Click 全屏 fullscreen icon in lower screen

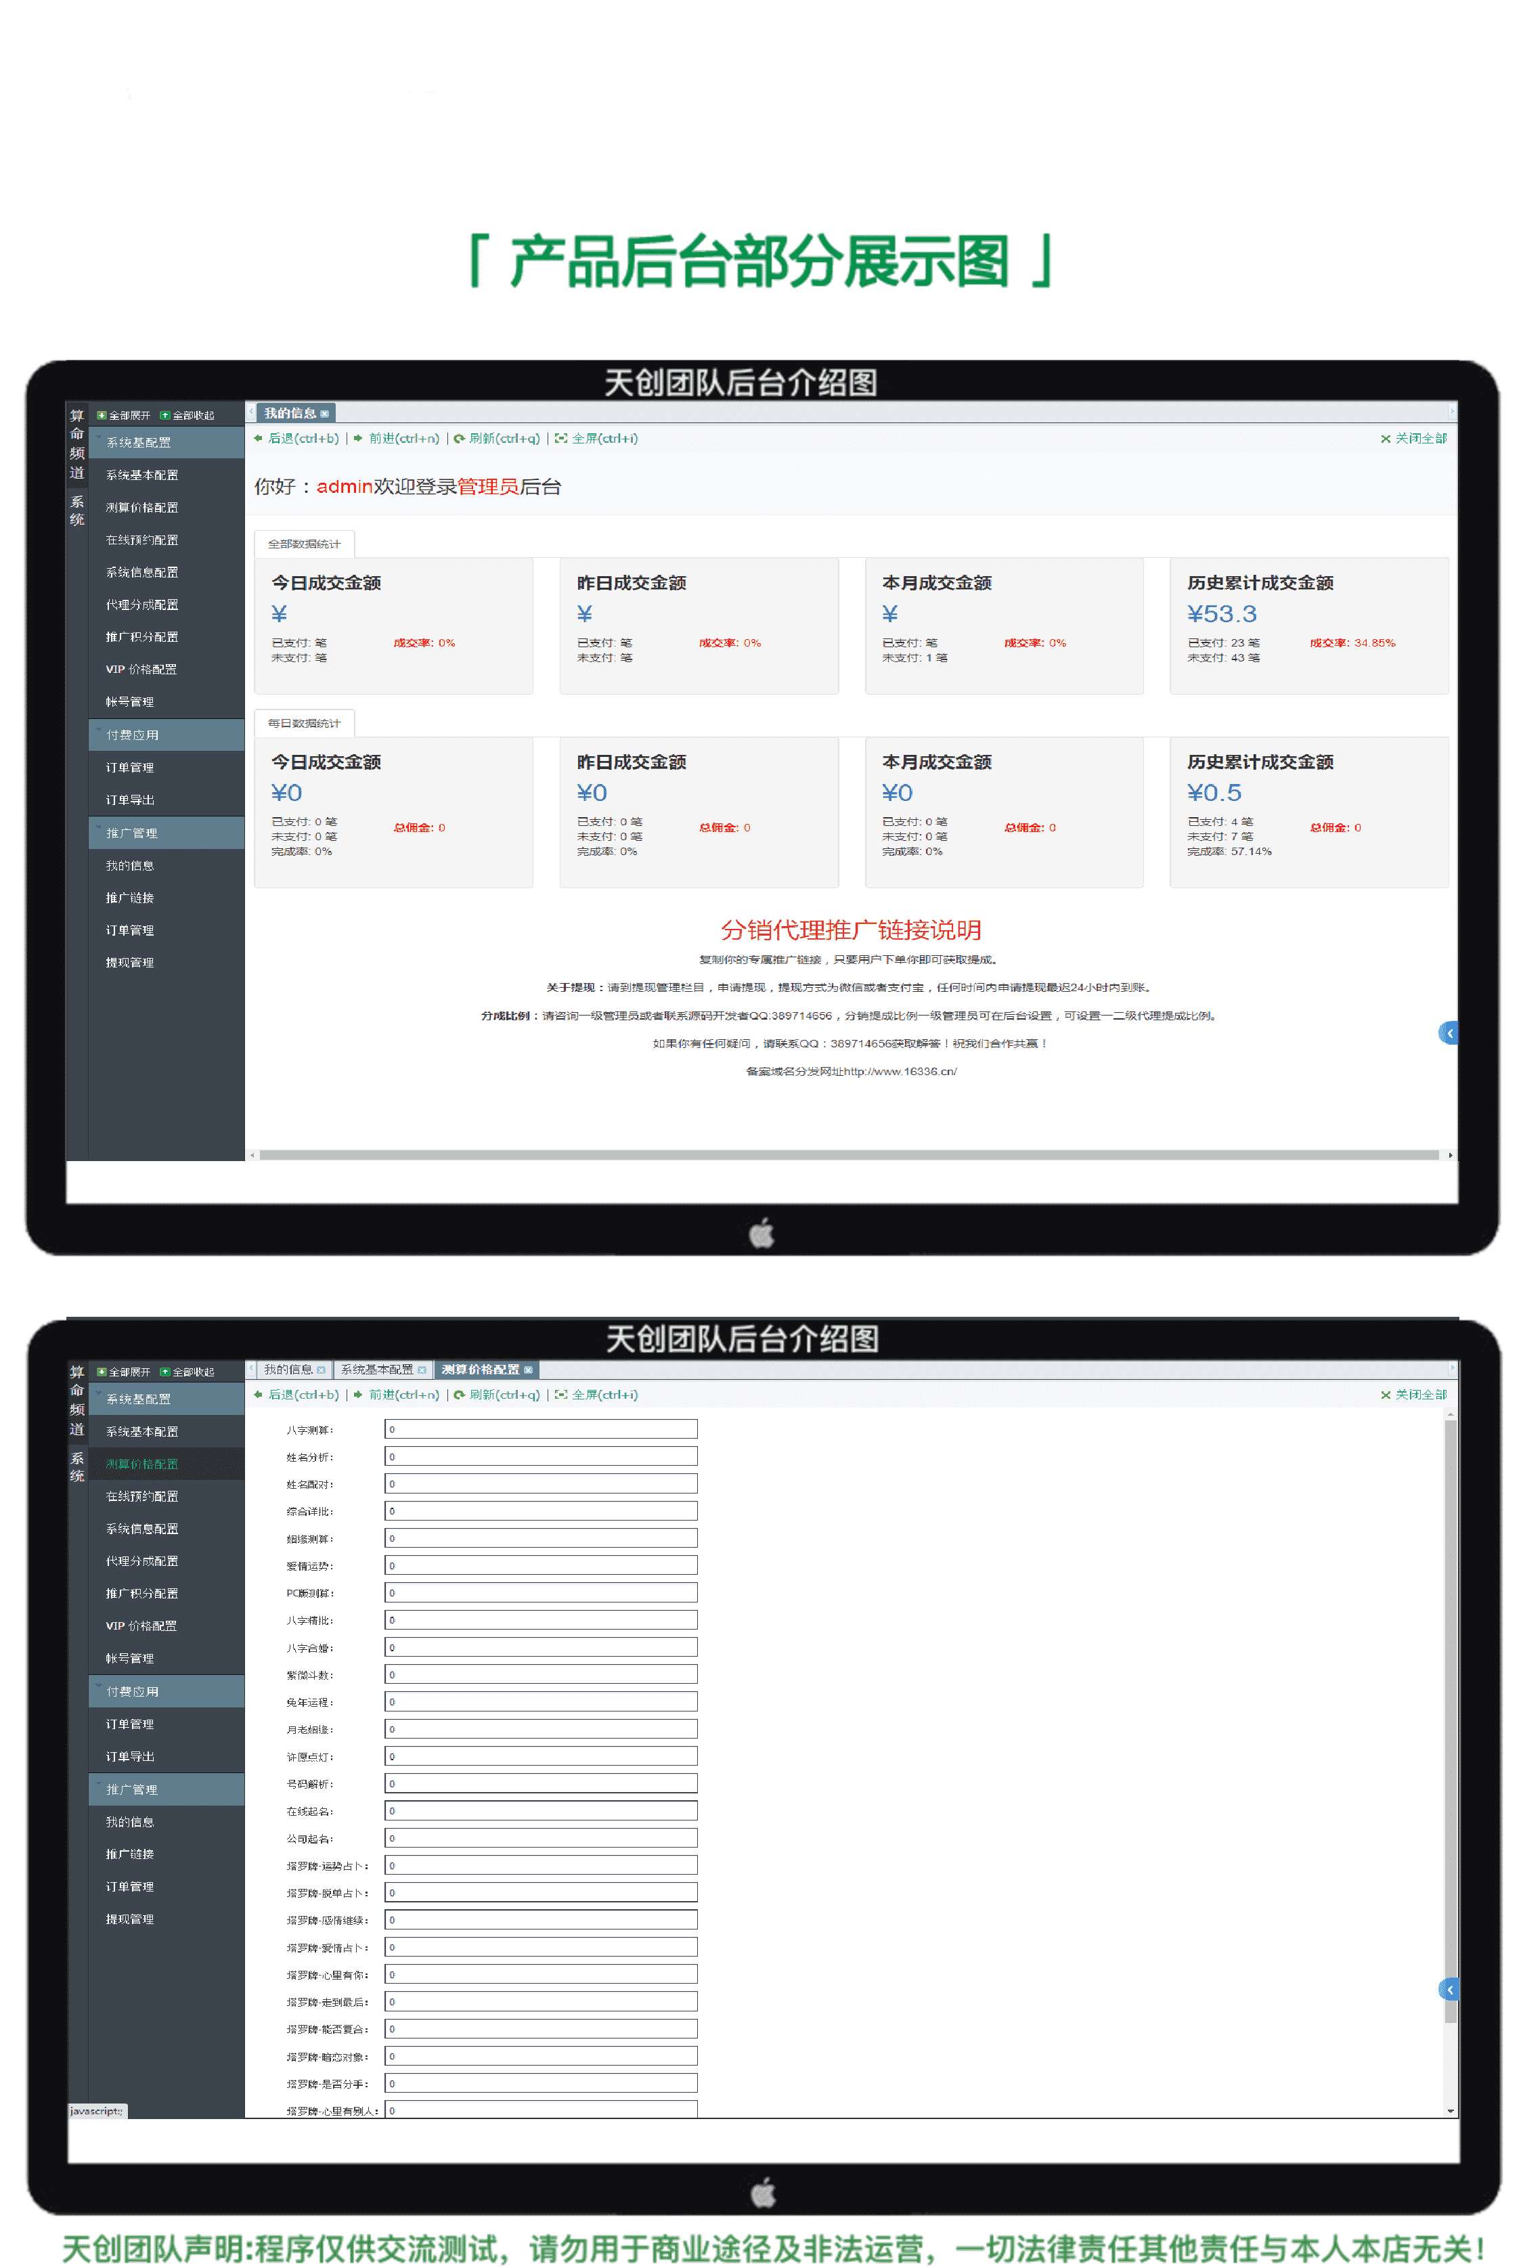560,1395
